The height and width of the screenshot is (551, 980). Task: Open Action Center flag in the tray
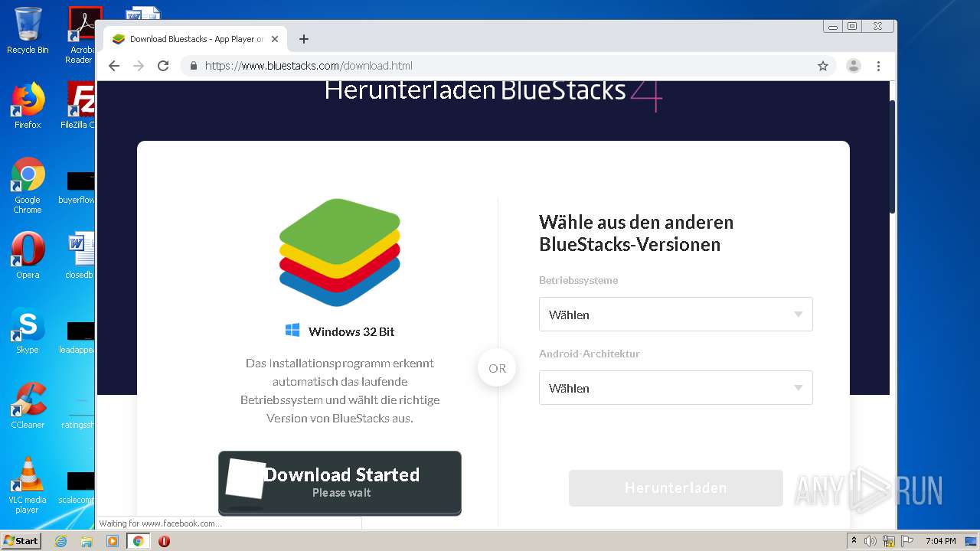click(x=907, y=541)
